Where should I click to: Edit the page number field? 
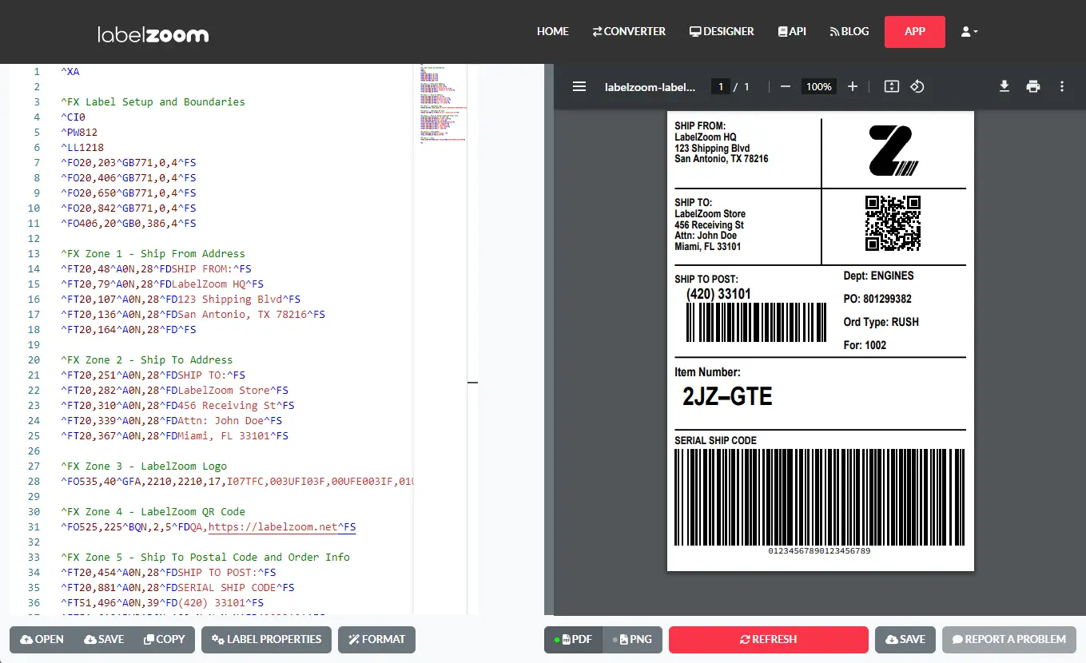tap(720, 86)
